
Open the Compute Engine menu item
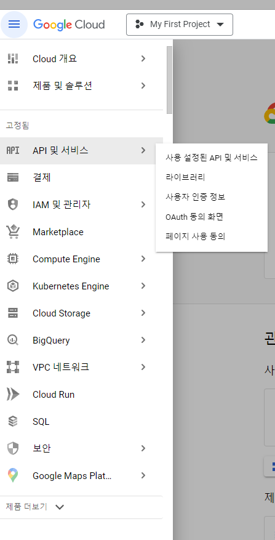pos(81,259)
